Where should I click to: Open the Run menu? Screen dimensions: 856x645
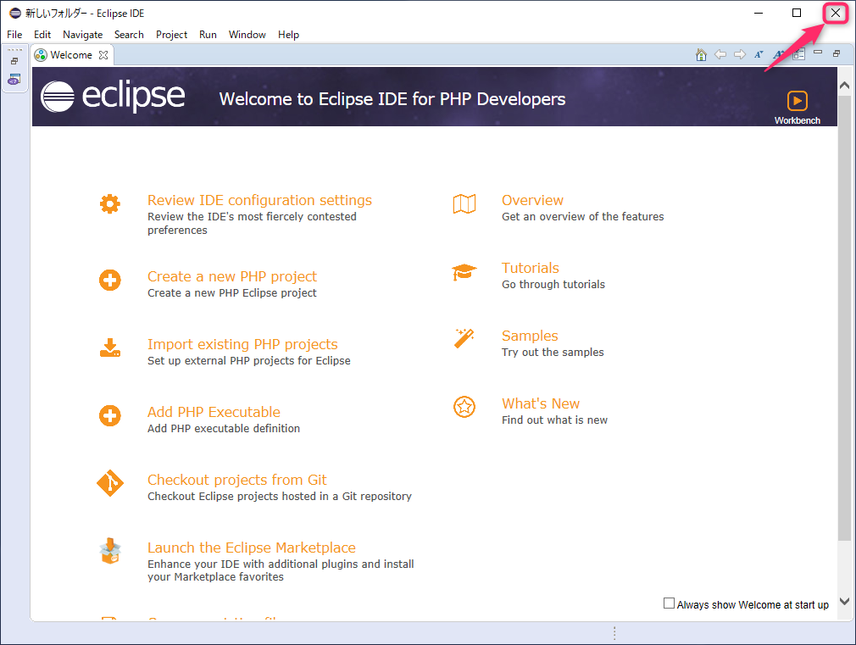point(208,35)
